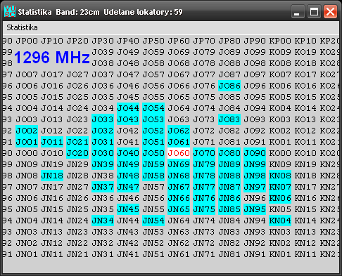Click the red JO60 home locator
342x276 pixels.
[179, 153]
